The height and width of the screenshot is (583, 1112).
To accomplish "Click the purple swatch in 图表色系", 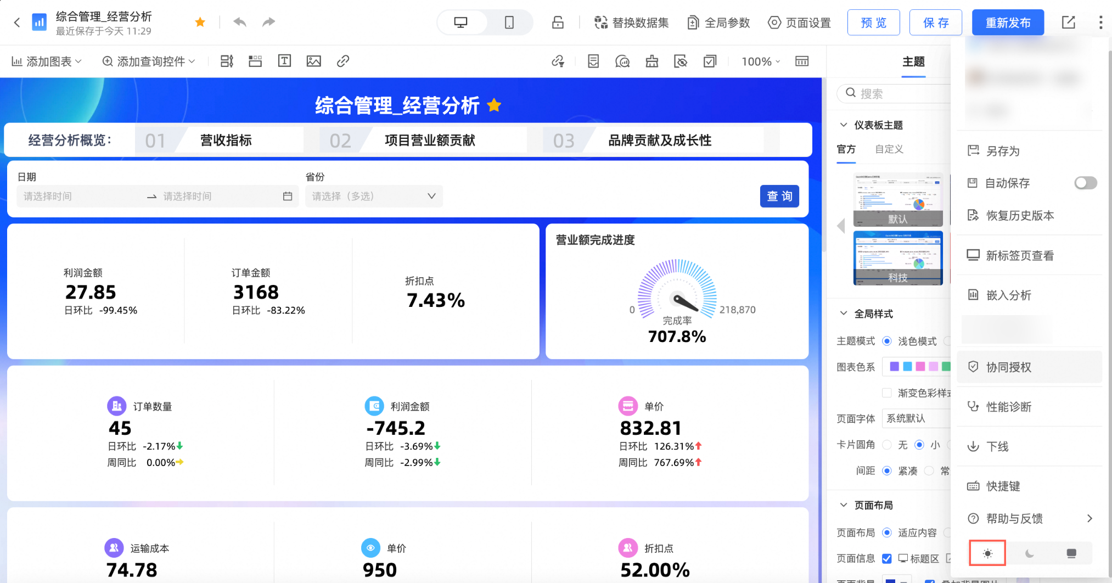I will [x=894, y=366].
